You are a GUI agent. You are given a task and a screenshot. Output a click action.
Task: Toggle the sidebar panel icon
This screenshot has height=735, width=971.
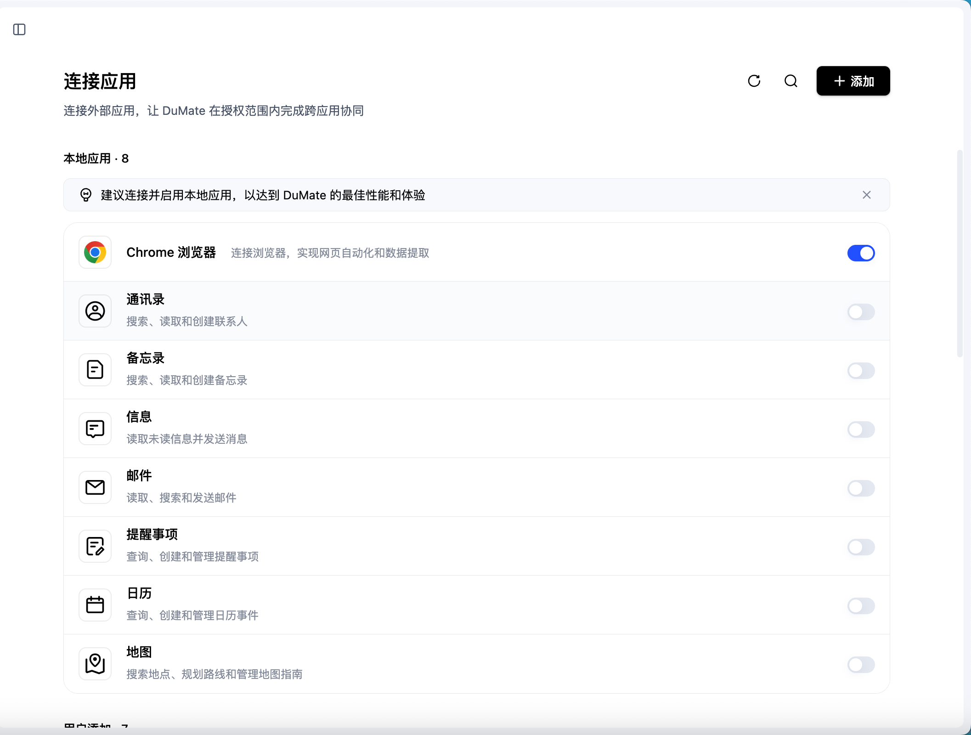(x=19, y=30)
